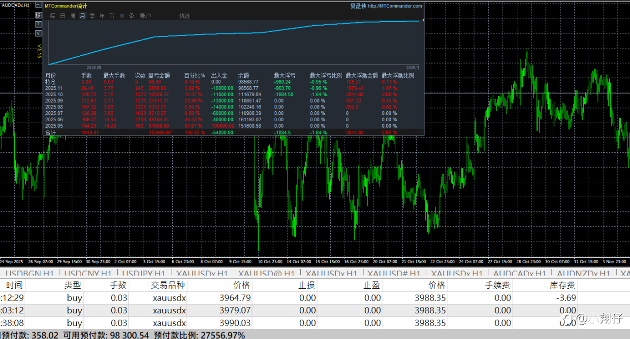Viewport: 630px width, 339px height.
Task: Toggle the '√' checkmark icon button
Action: 38,33
